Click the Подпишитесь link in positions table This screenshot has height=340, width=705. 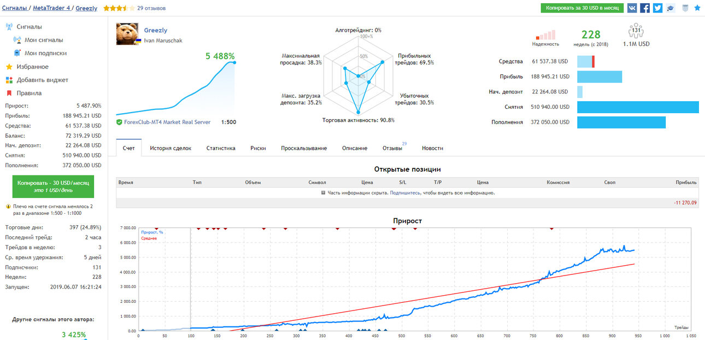(406, 193)
